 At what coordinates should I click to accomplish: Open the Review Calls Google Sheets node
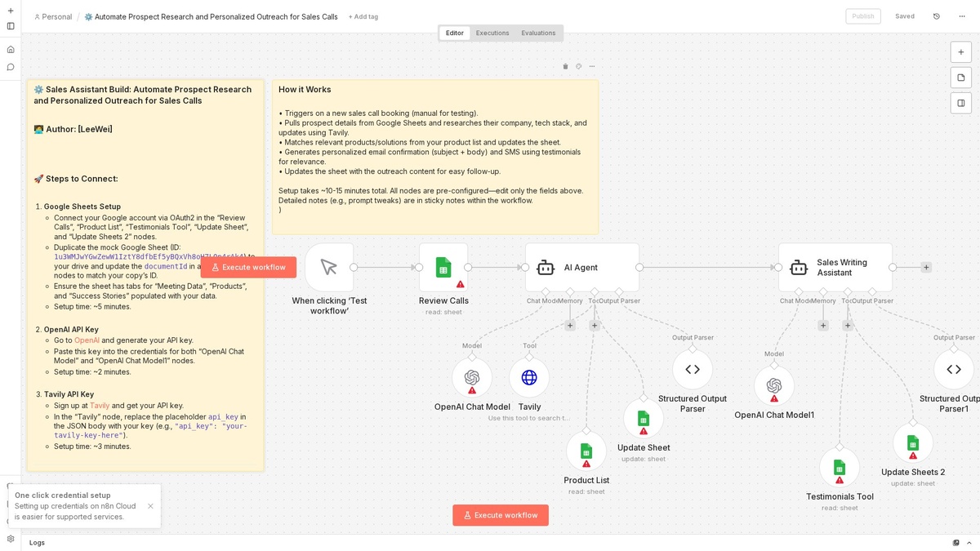[x=443, y=267]
